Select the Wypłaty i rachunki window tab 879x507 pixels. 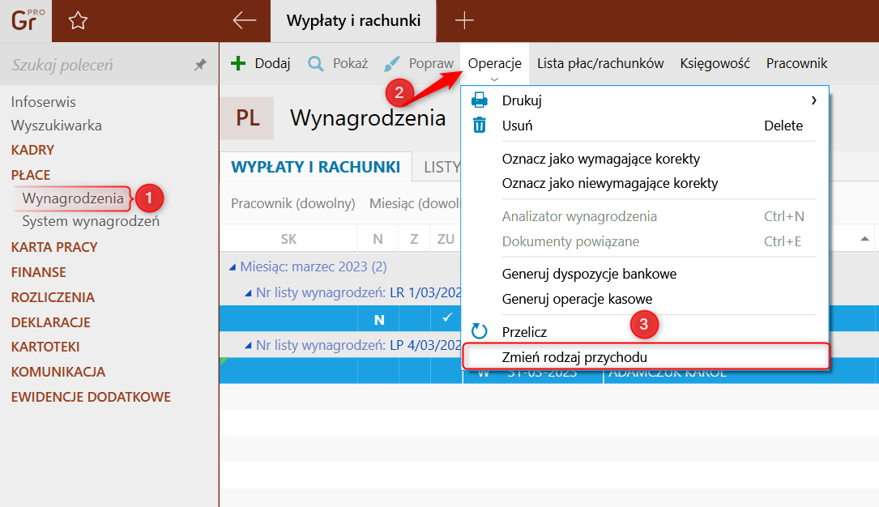click(353, 21)
